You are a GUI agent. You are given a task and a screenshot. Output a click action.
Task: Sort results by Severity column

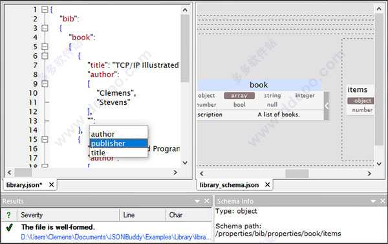[x=69, y=215]
